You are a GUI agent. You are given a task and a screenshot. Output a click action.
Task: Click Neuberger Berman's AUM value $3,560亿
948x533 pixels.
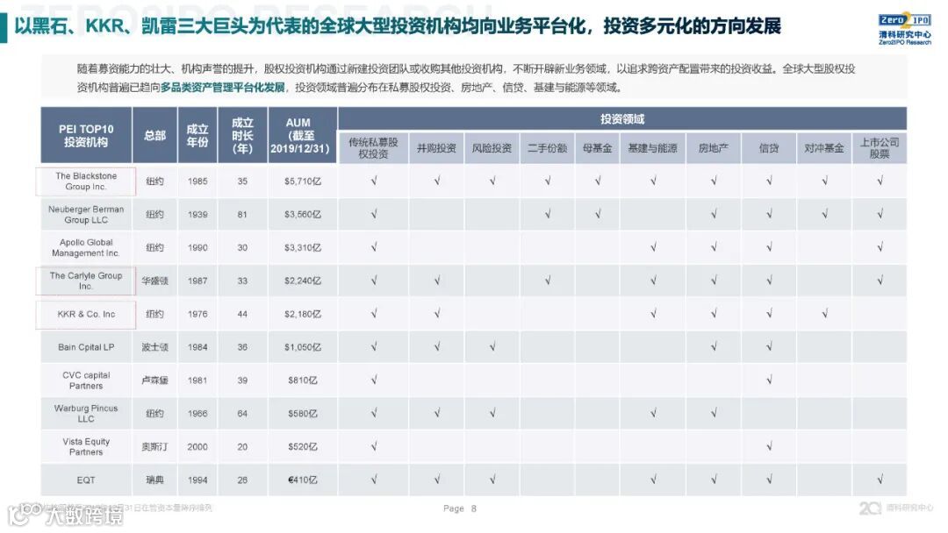[x=303, y=214]
